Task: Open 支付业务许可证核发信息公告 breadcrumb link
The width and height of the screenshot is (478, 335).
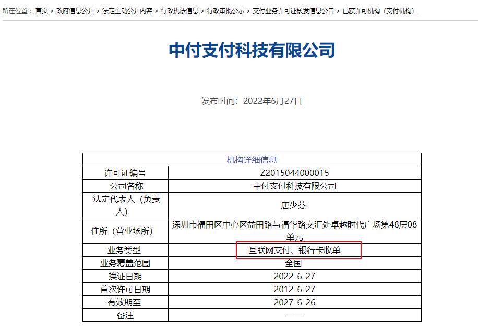Action: click(293, 11)
